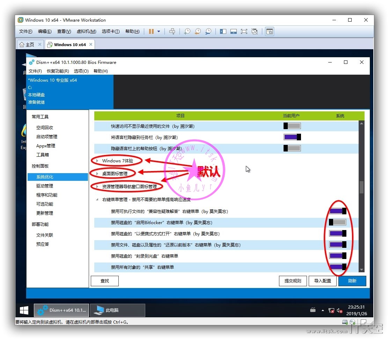
Task: Enter VMware full screen mode
Action: click(x=244, y=31)
